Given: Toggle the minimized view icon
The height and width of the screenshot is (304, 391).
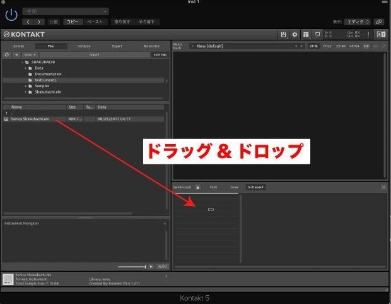Looking at the screenshot, I should pos(317,35).
